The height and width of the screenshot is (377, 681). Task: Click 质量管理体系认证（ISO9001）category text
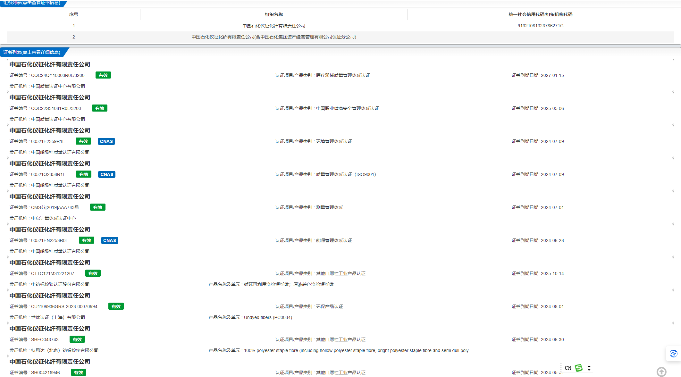click(346, 174)
